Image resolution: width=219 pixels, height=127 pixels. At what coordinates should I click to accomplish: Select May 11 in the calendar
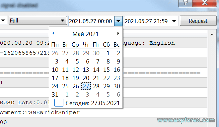coord(65,70)
